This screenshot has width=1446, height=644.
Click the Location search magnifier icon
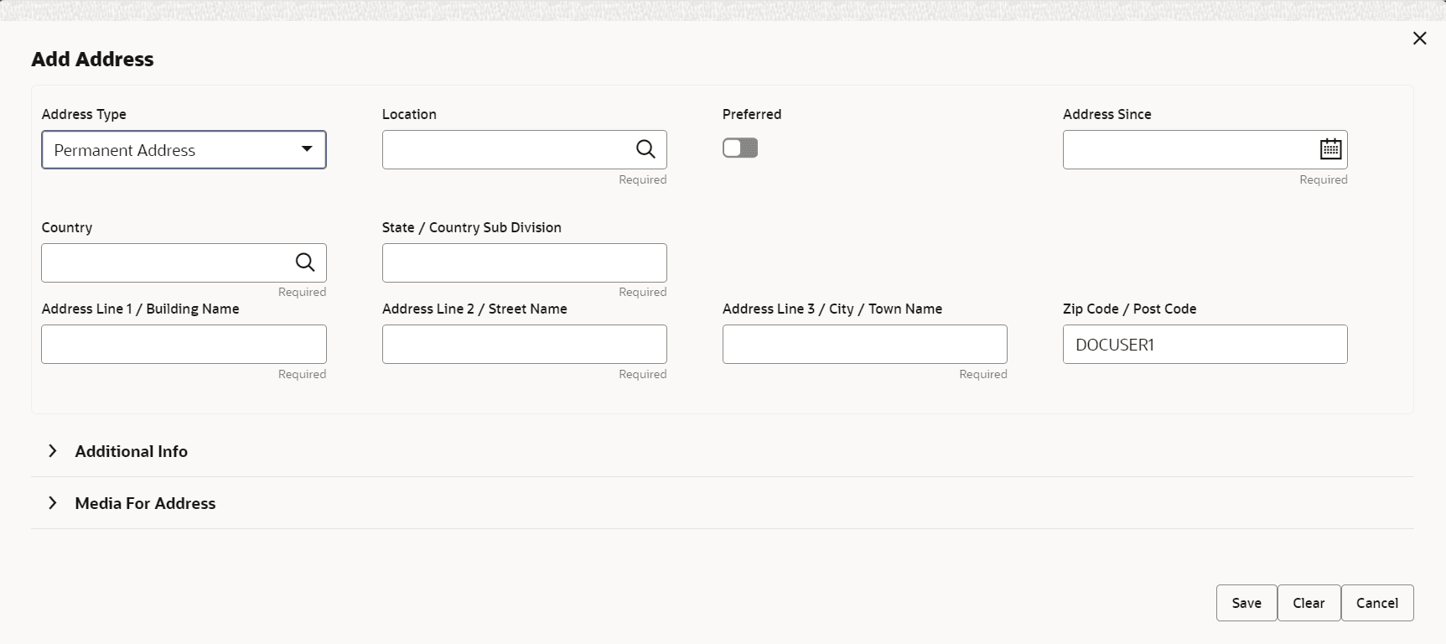pos(645,149)
